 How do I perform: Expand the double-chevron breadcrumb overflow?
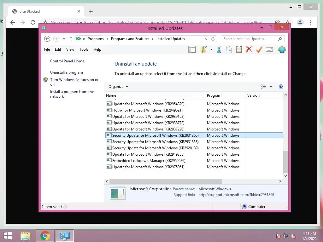click(x=84, y=39)
